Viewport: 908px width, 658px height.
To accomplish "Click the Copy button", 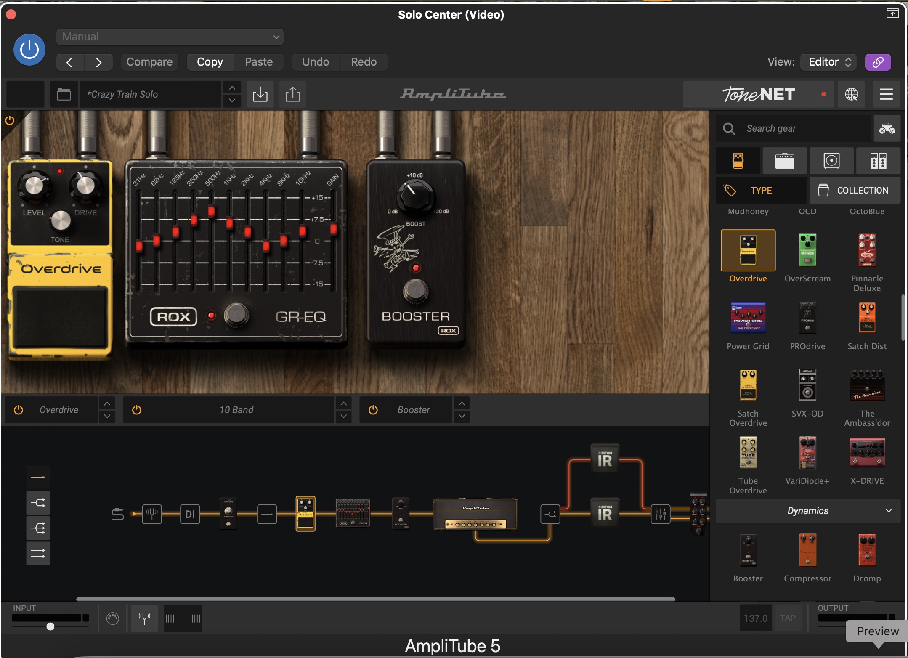I will click(210, 62).
